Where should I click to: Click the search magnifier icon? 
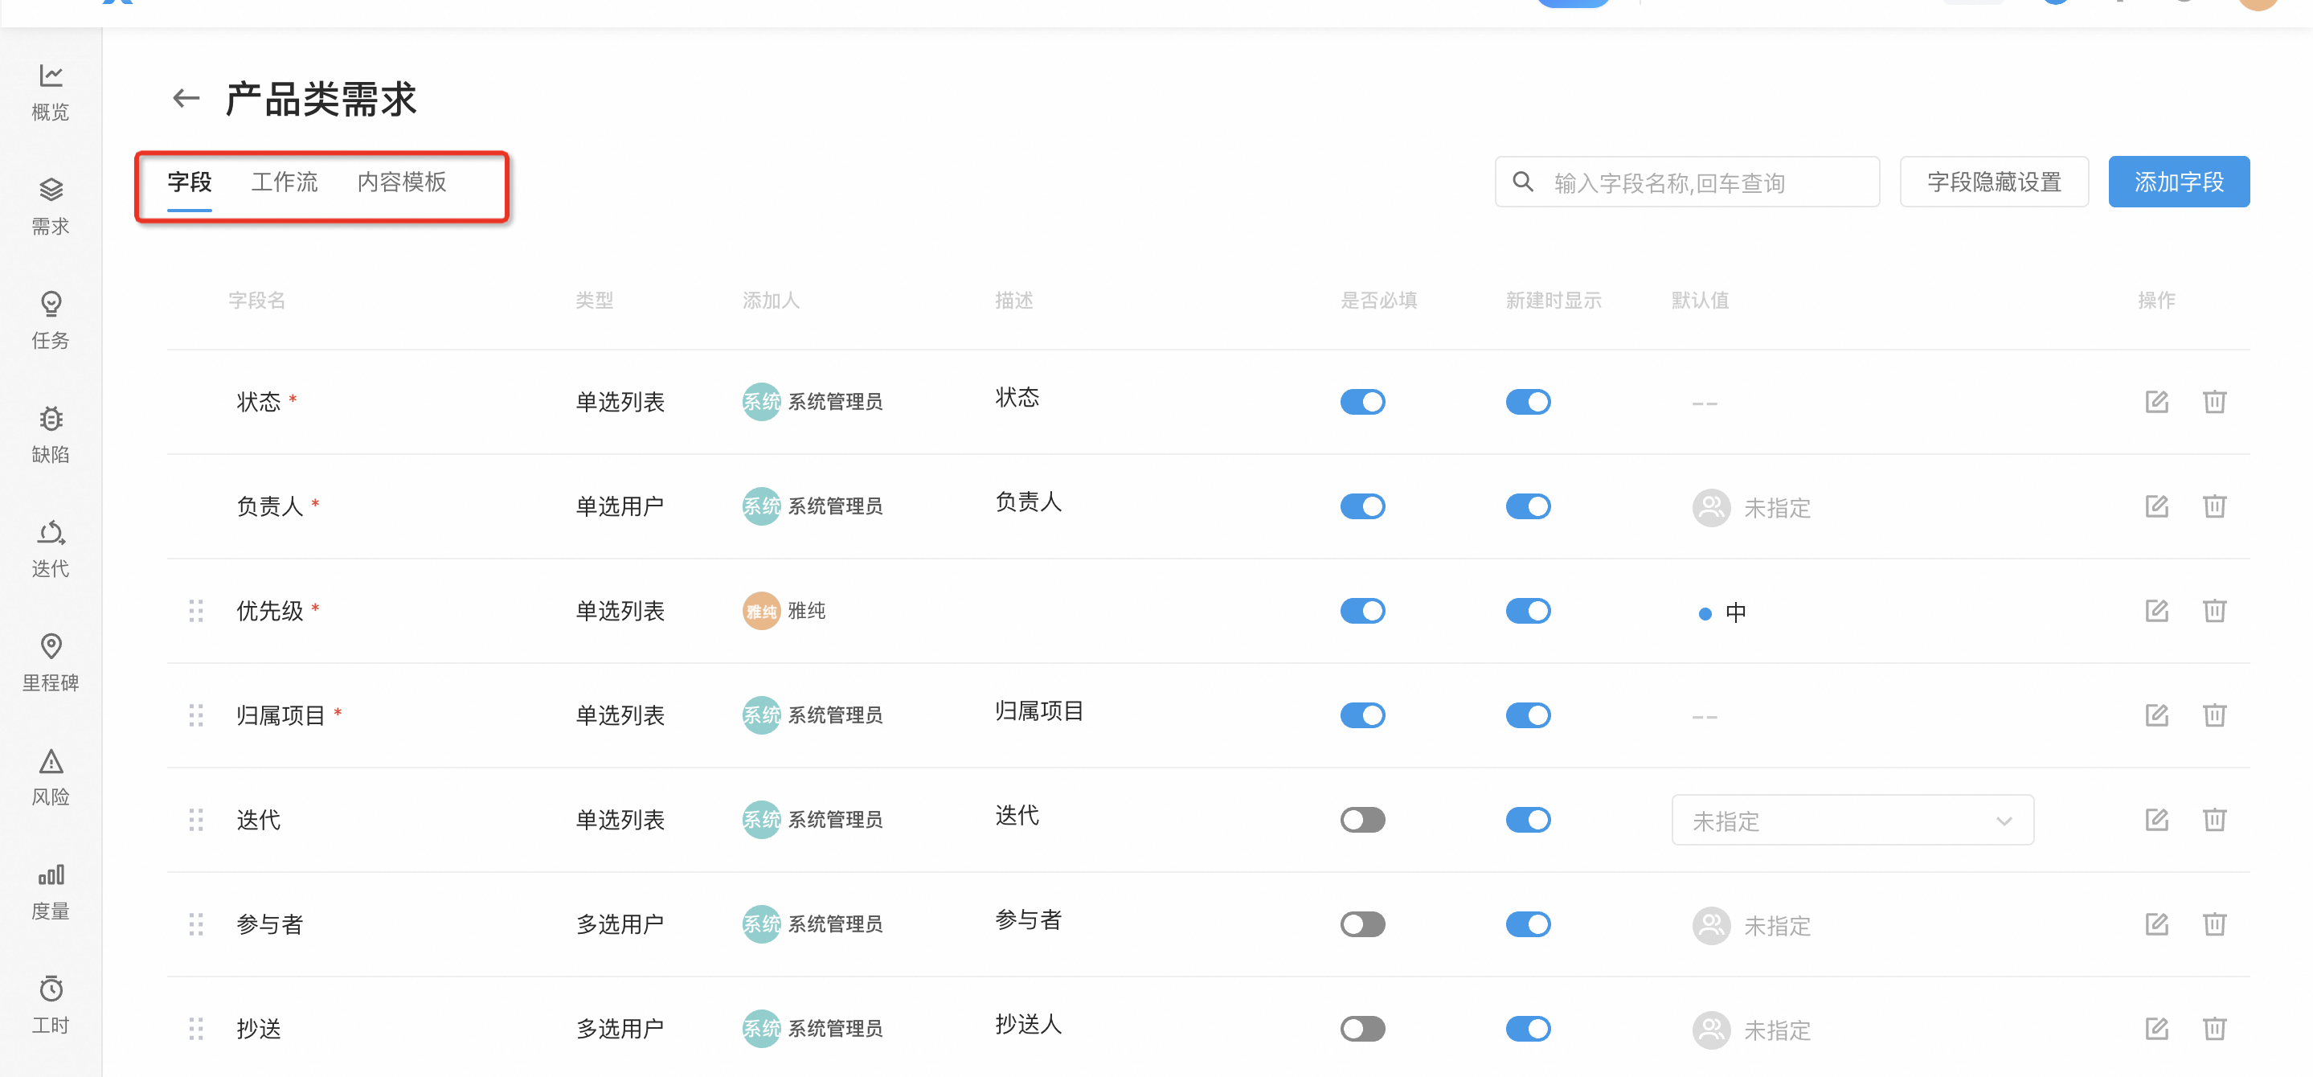[1523, 182]
